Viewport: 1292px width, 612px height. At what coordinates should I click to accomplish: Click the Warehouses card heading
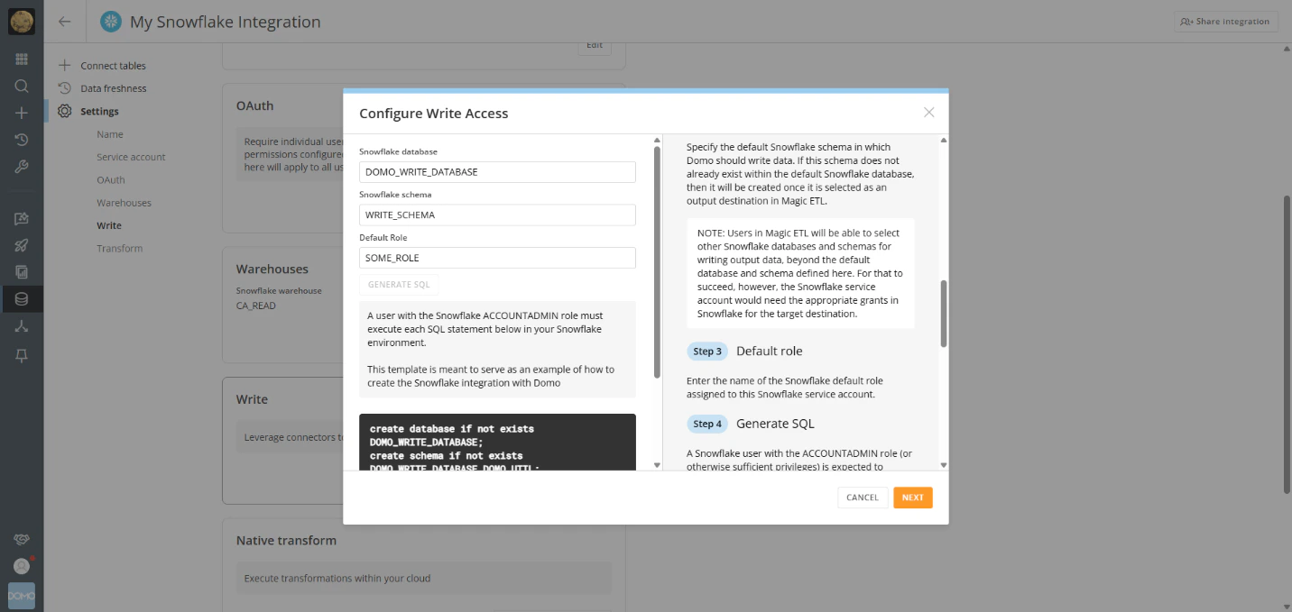[x=272, y=269]
